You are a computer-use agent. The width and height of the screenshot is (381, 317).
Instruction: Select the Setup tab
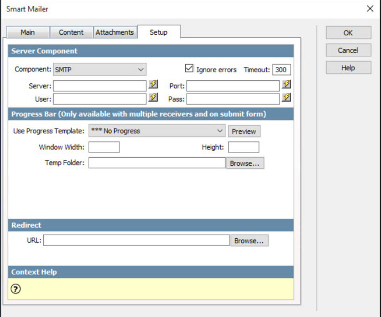[159, 32]
